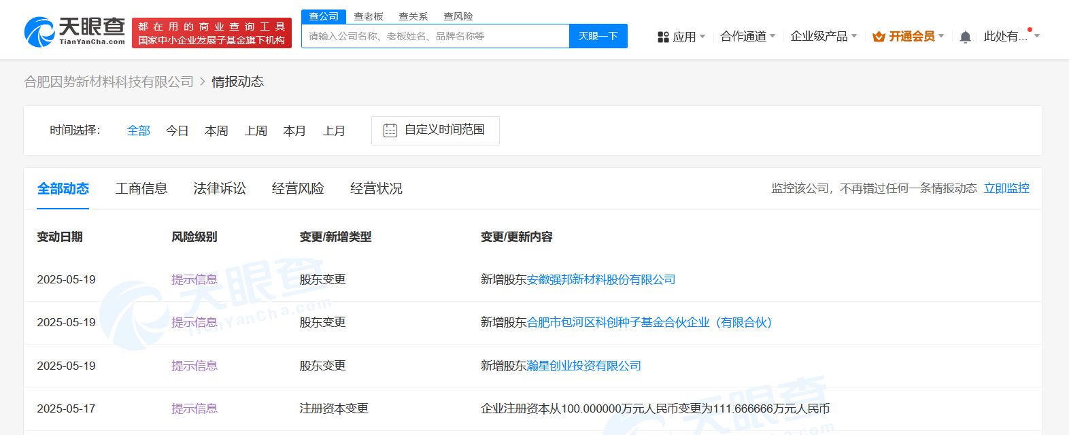
Task: Click the company name search input field
Action: [435, 36]
